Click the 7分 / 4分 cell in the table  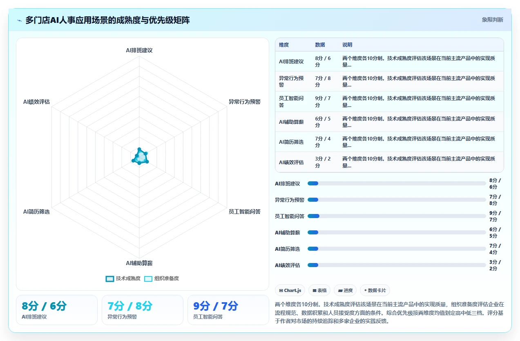(325, 142)
